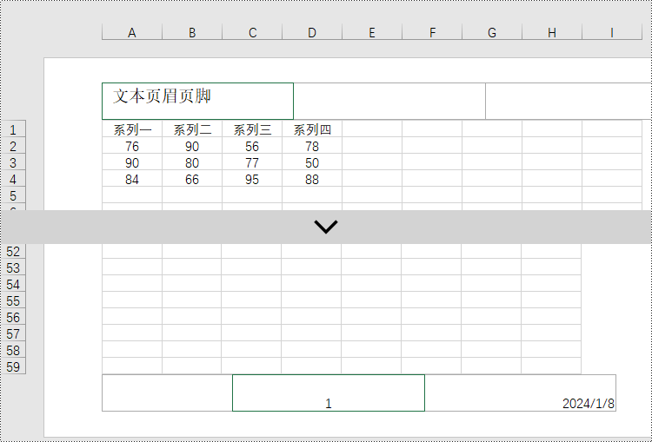Select cell containing 系列二

[x=192, y=129]
